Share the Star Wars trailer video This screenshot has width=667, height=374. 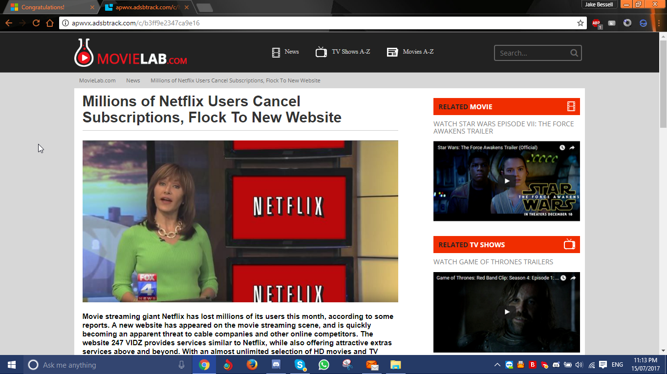coord(572,148)
